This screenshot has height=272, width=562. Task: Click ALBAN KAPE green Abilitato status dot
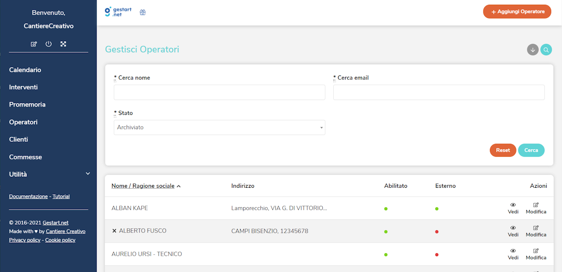(x=386, y=209)
